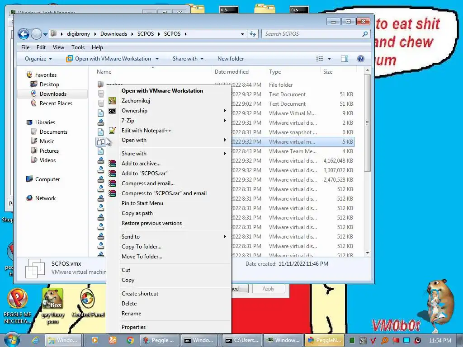The height and width of the screenshot is (347, 463).
Task: Click the change view icon
Action: [x=320, y=59]
